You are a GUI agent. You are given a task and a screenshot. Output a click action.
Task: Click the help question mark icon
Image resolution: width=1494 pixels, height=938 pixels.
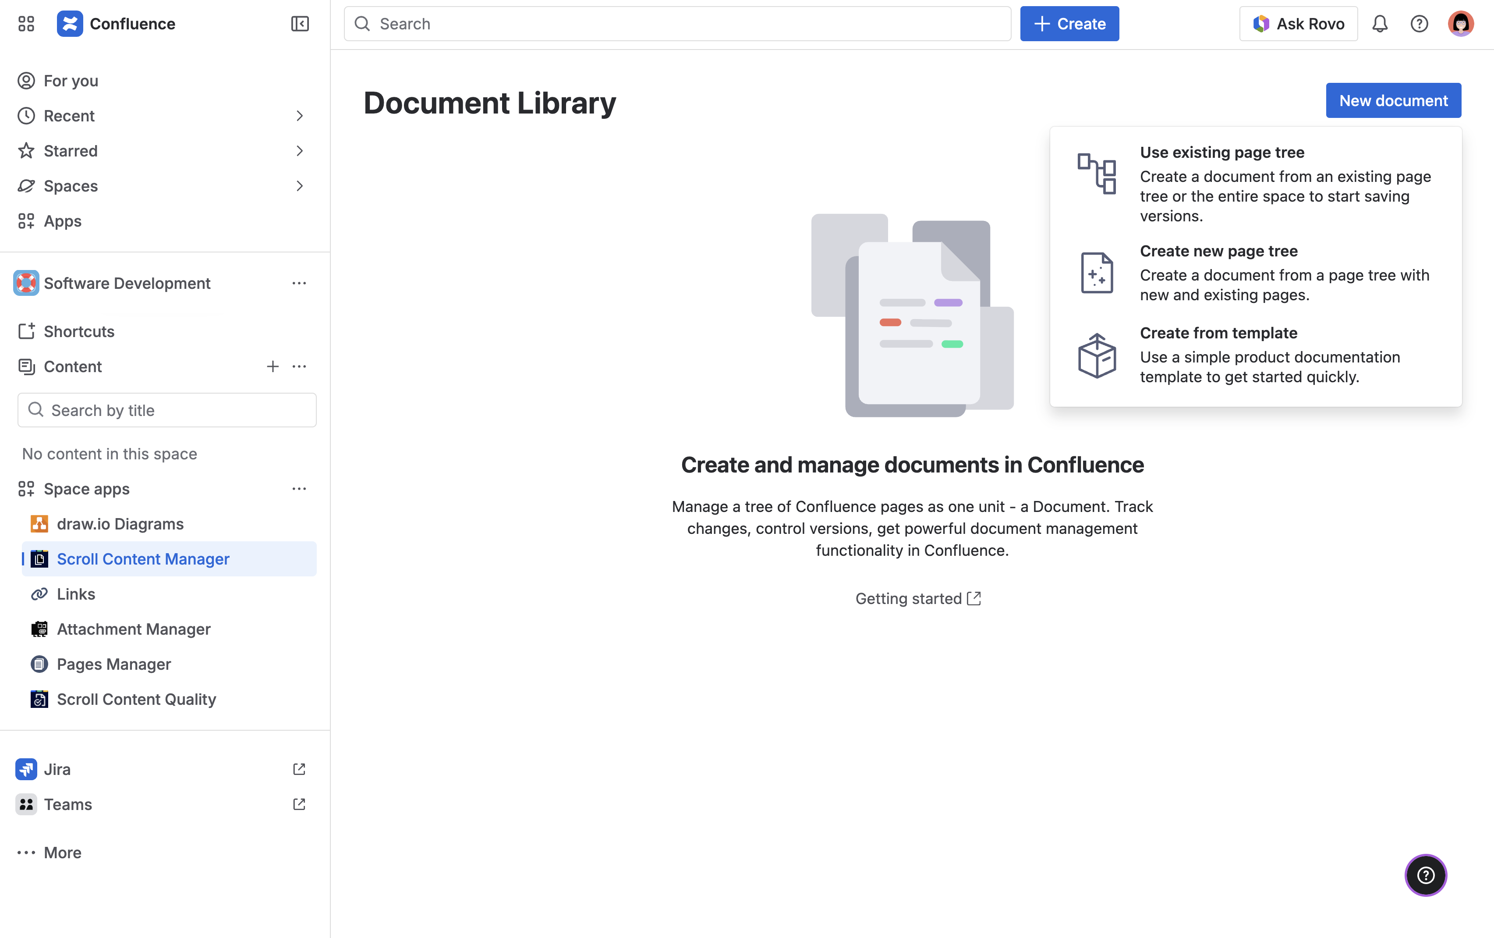[x=1420, y=24]
